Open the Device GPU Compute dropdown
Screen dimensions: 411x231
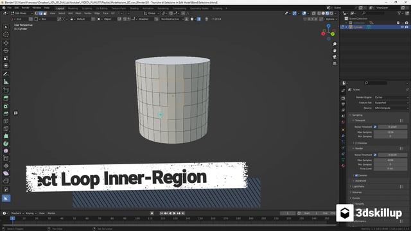tap(391, 108)
